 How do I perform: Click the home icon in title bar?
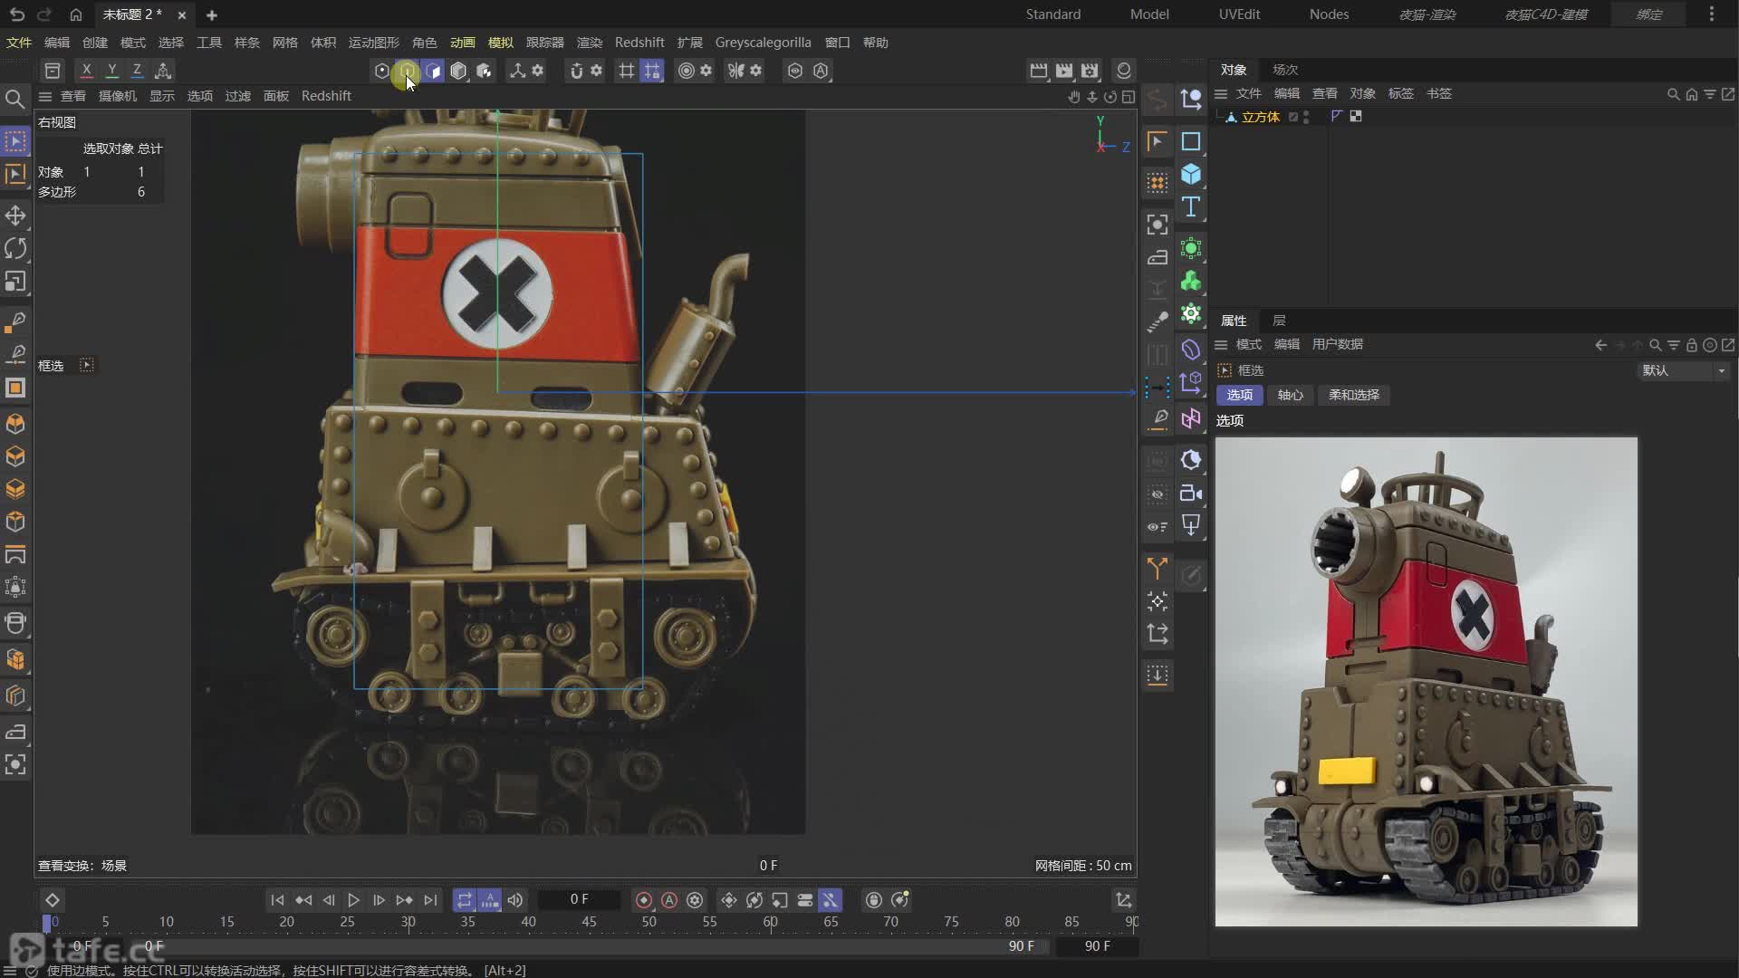76,14
